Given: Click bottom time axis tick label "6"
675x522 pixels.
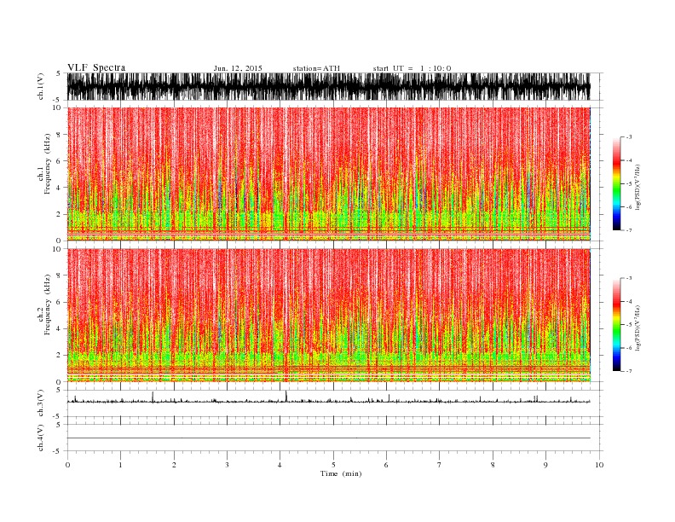Looking at the screenshot, I should click(x=386, y=465).
